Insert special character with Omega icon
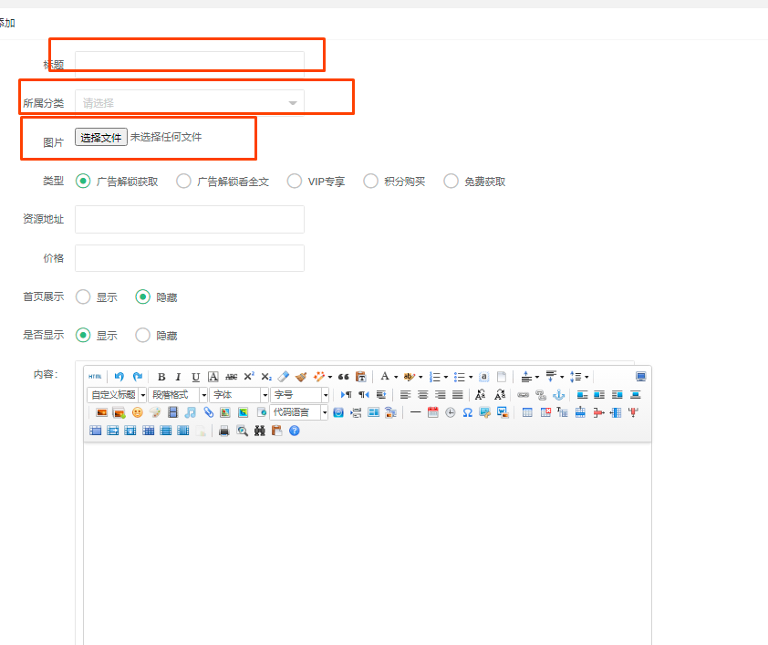The image size is (768, 645). [x=468, y=412]
